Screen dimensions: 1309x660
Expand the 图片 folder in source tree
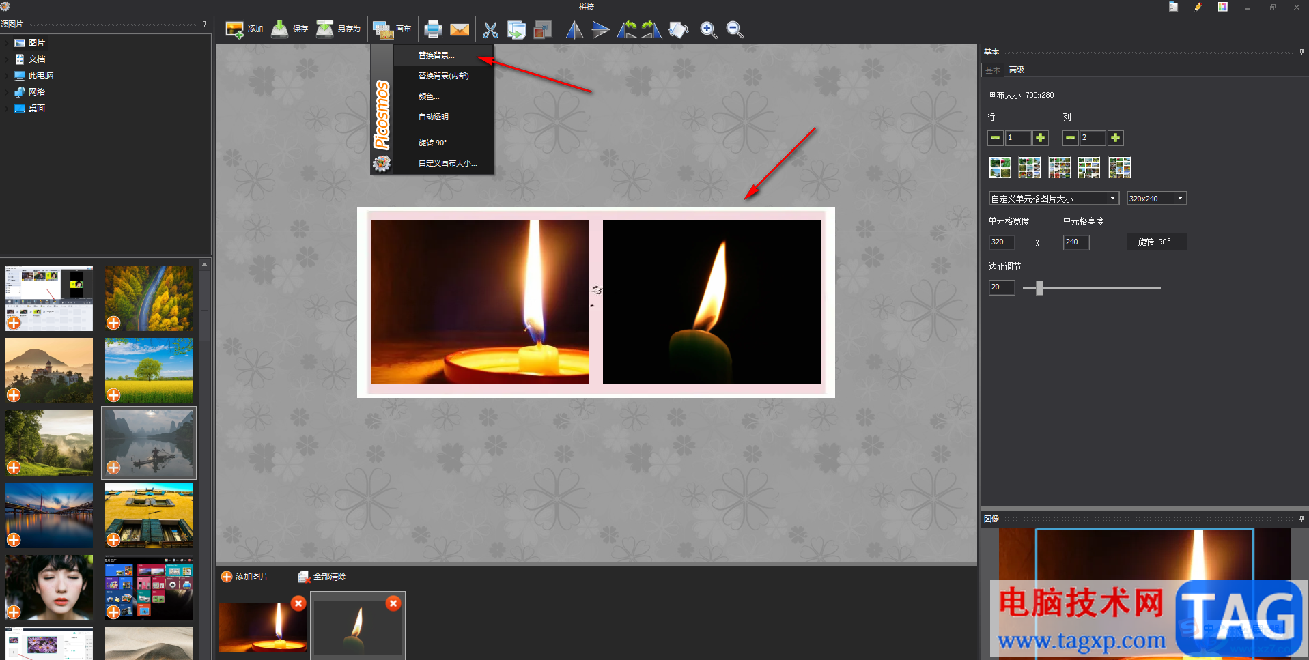pos(8,43)
